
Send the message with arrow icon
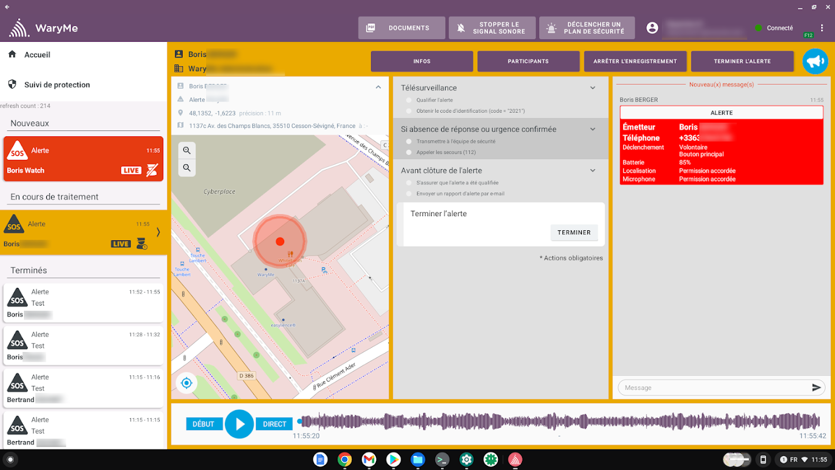coord(816,388)
